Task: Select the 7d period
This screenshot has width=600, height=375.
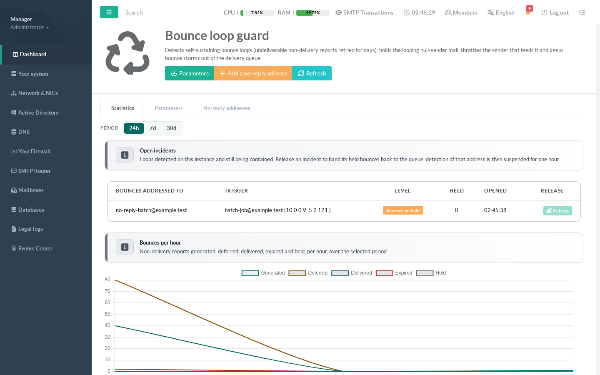Action: 153,128
